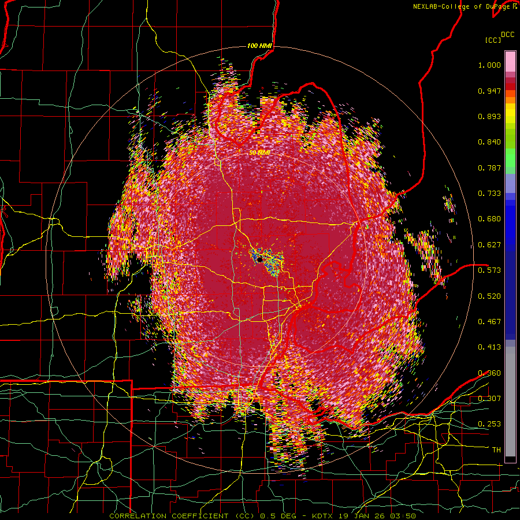Click the 1.000 value on the color scale
The height and width of the screenshot is (520, 520).
pos(489,65)
